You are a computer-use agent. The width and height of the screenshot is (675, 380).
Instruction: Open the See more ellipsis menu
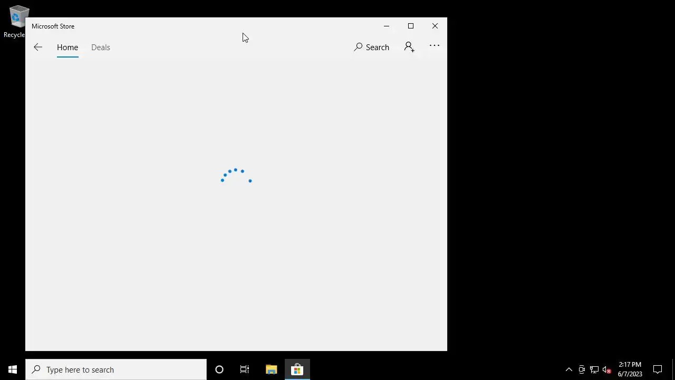pos(435,46)
